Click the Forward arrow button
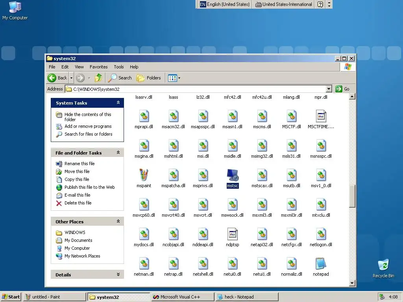 80,78
